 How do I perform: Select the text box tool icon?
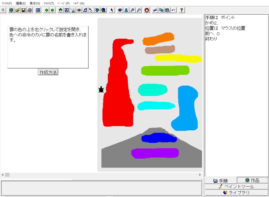tap(67, 10)
